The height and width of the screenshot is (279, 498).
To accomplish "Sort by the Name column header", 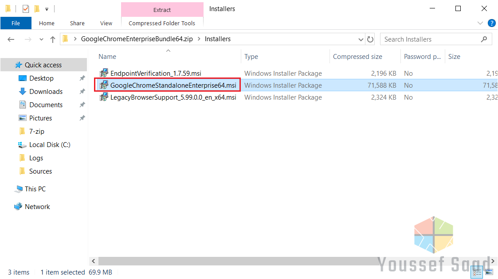I will (x=169, y=56).
